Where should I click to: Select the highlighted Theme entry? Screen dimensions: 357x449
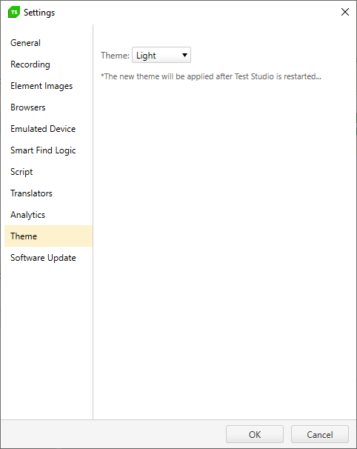(x=48, y=236)
